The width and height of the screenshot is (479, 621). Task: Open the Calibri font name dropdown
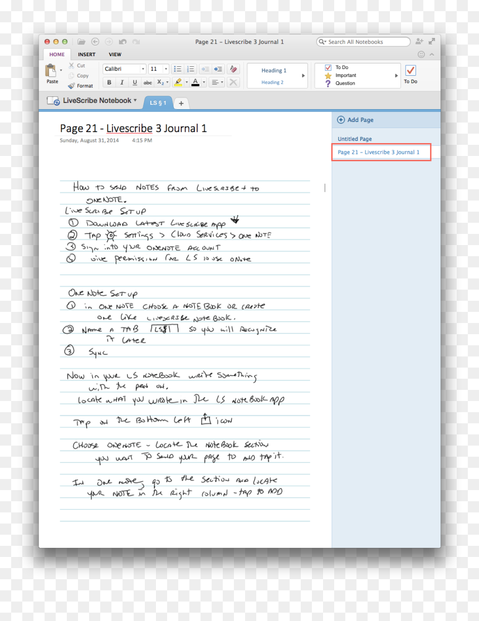pyautogui.click(x=143, y=69)
